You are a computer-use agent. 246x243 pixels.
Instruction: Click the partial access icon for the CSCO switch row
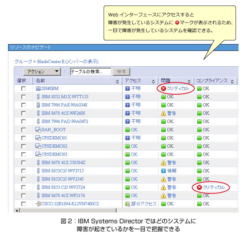click(128, 204)
